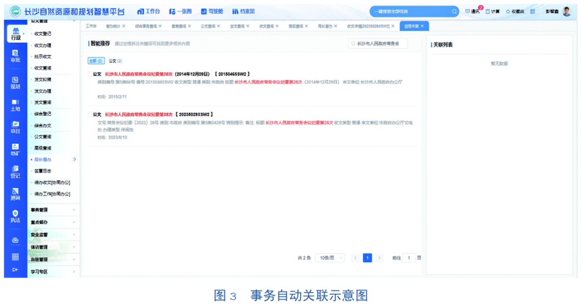Click the double chevron beside sidebar 局长督办
Screen dimensions: 585x306
click(74, 159)
